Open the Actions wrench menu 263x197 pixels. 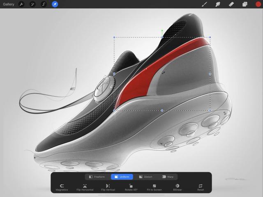pos(21,4)
